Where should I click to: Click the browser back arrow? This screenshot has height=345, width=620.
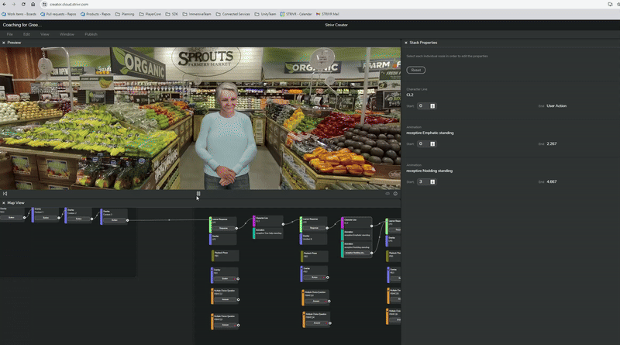pos(5,5)
